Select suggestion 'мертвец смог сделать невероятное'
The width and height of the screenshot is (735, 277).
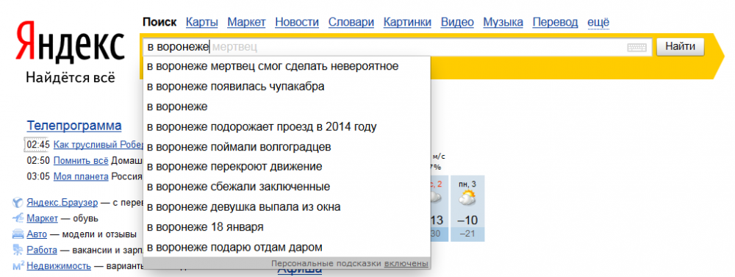pos(287,66)
